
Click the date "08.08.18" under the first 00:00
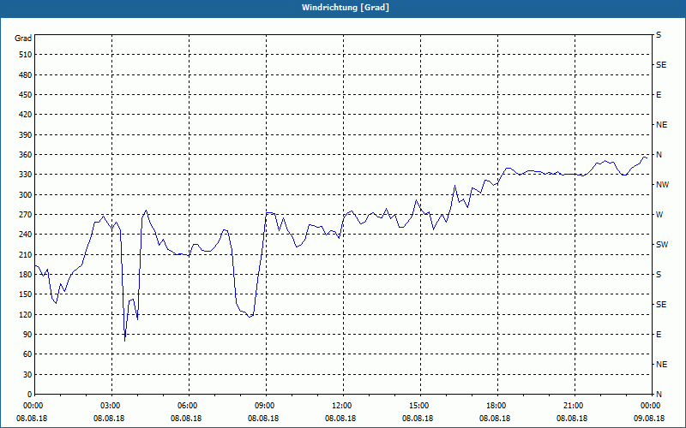point(32,419)
